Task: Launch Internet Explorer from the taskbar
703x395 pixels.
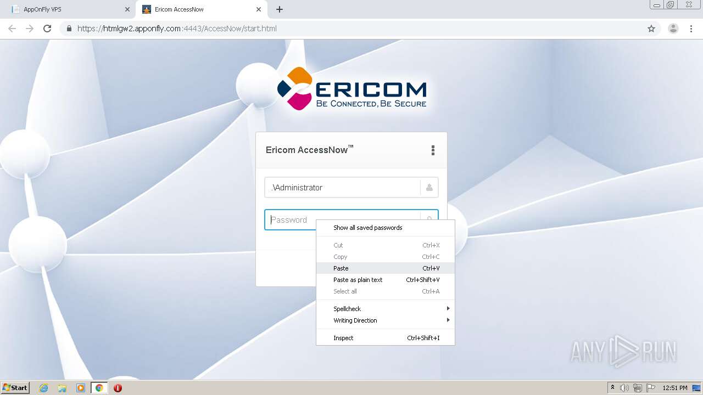Action: (44, 388)
